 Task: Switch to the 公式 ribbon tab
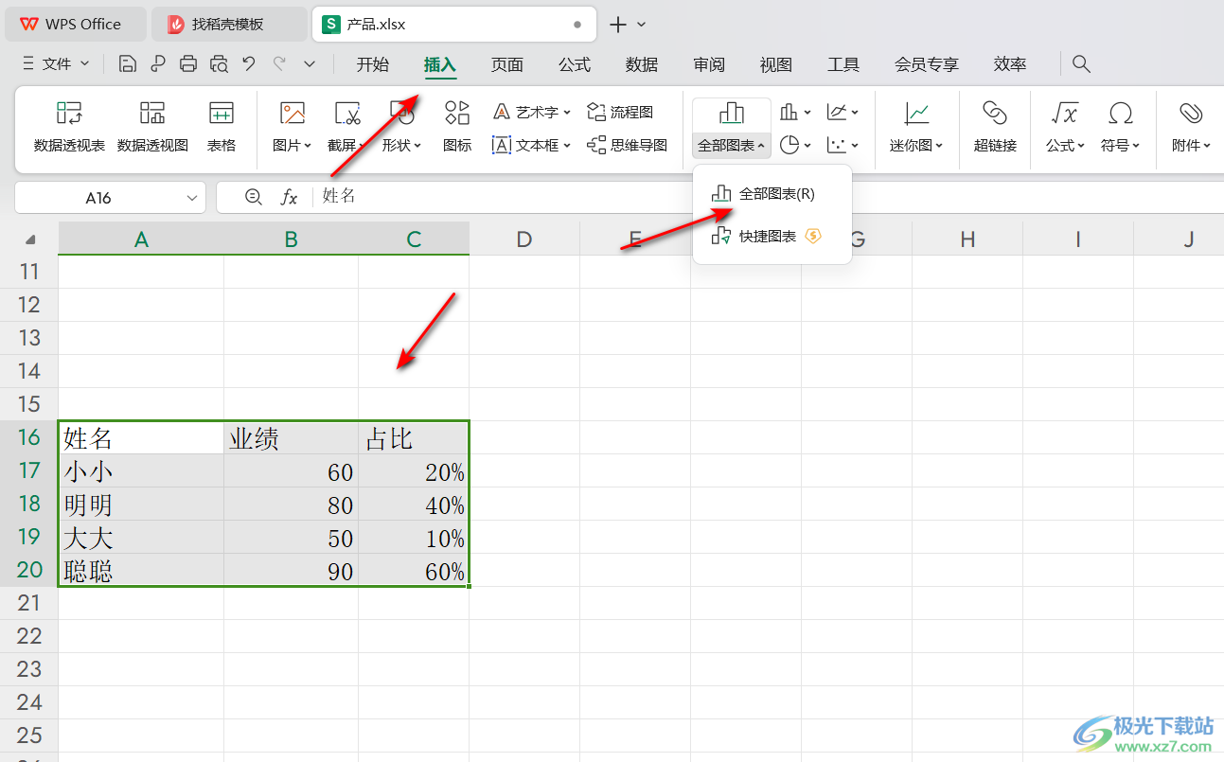(x=575, y=64)
